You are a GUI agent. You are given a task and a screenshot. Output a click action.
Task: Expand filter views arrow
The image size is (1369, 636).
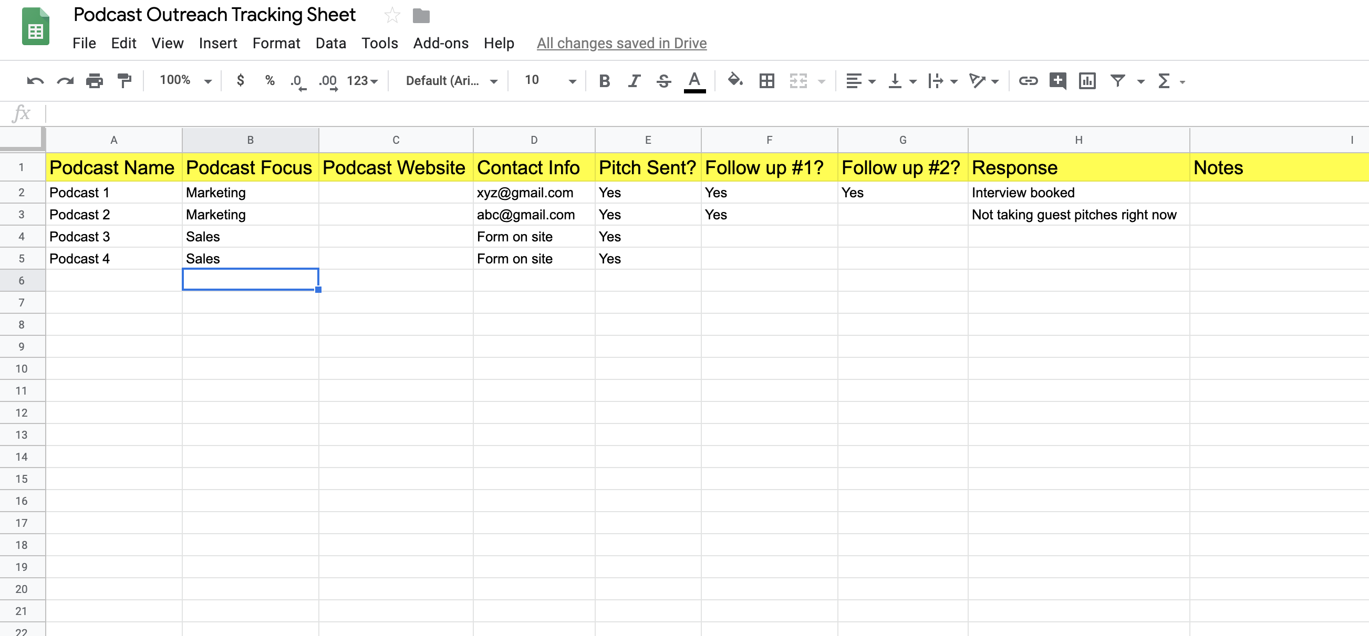pyautogui.click(x=1140, y=81)
